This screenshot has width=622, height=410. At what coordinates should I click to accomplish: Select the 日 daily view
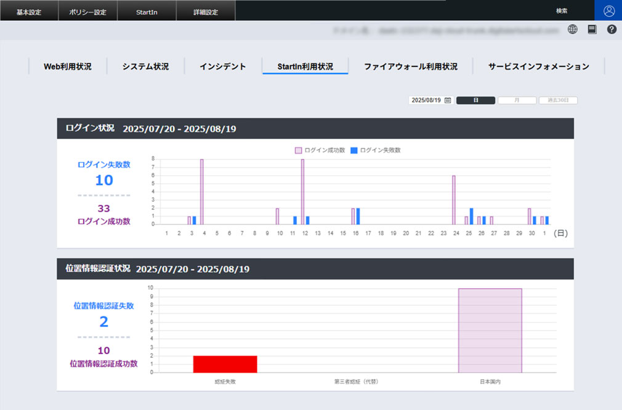[475, 100]
